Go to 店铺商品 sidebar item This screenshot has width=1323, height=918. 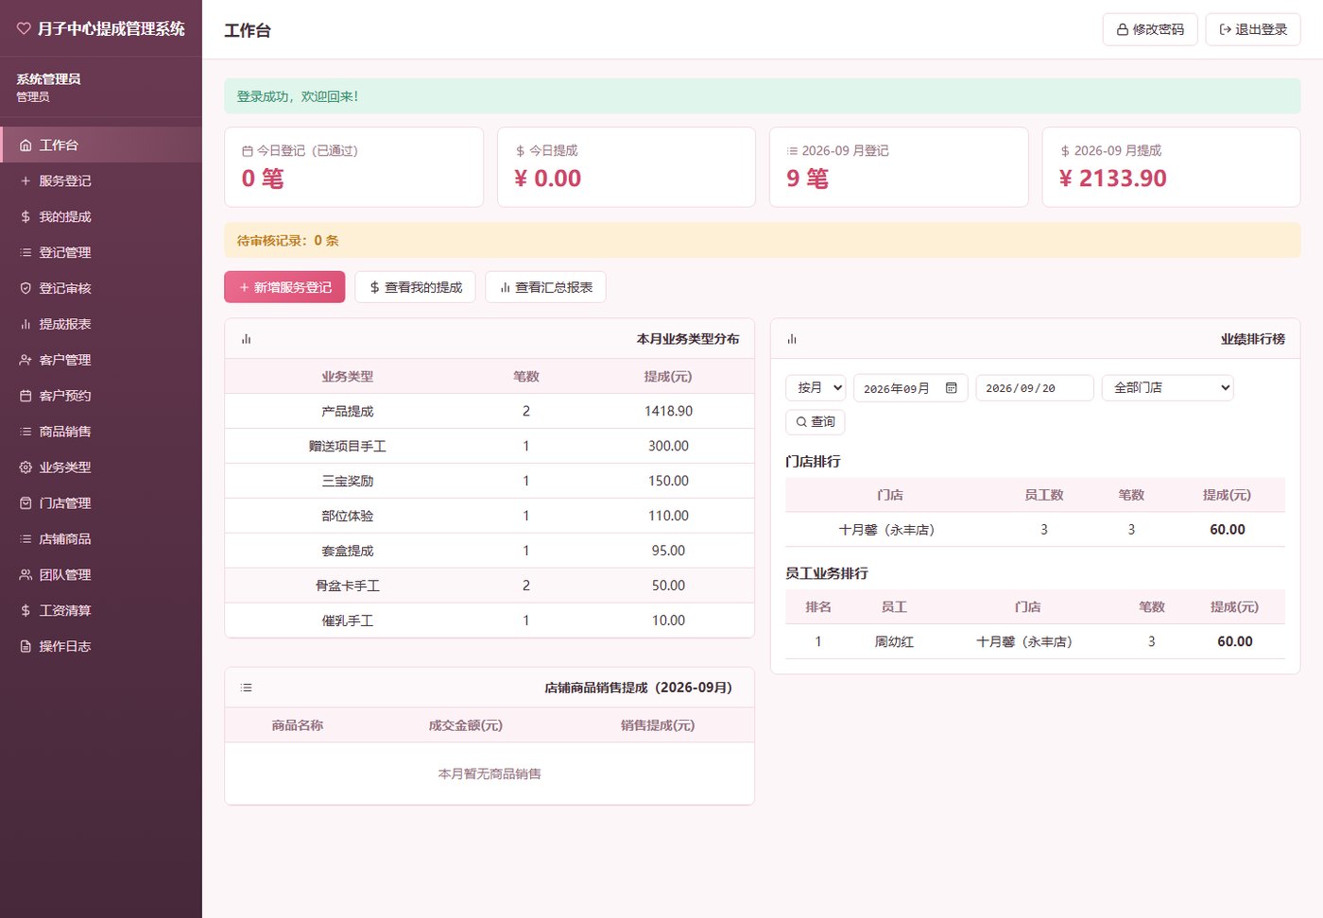point(101,539)
